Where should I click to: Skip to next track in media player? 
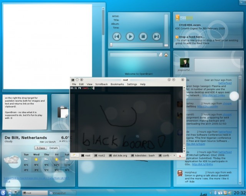[156, 36]
